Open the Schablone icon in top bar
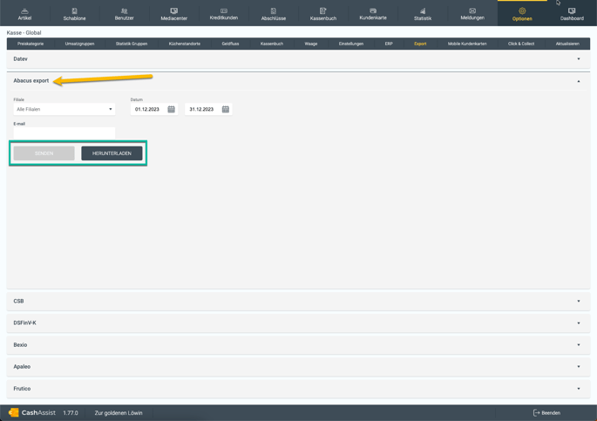 (75, 10)
